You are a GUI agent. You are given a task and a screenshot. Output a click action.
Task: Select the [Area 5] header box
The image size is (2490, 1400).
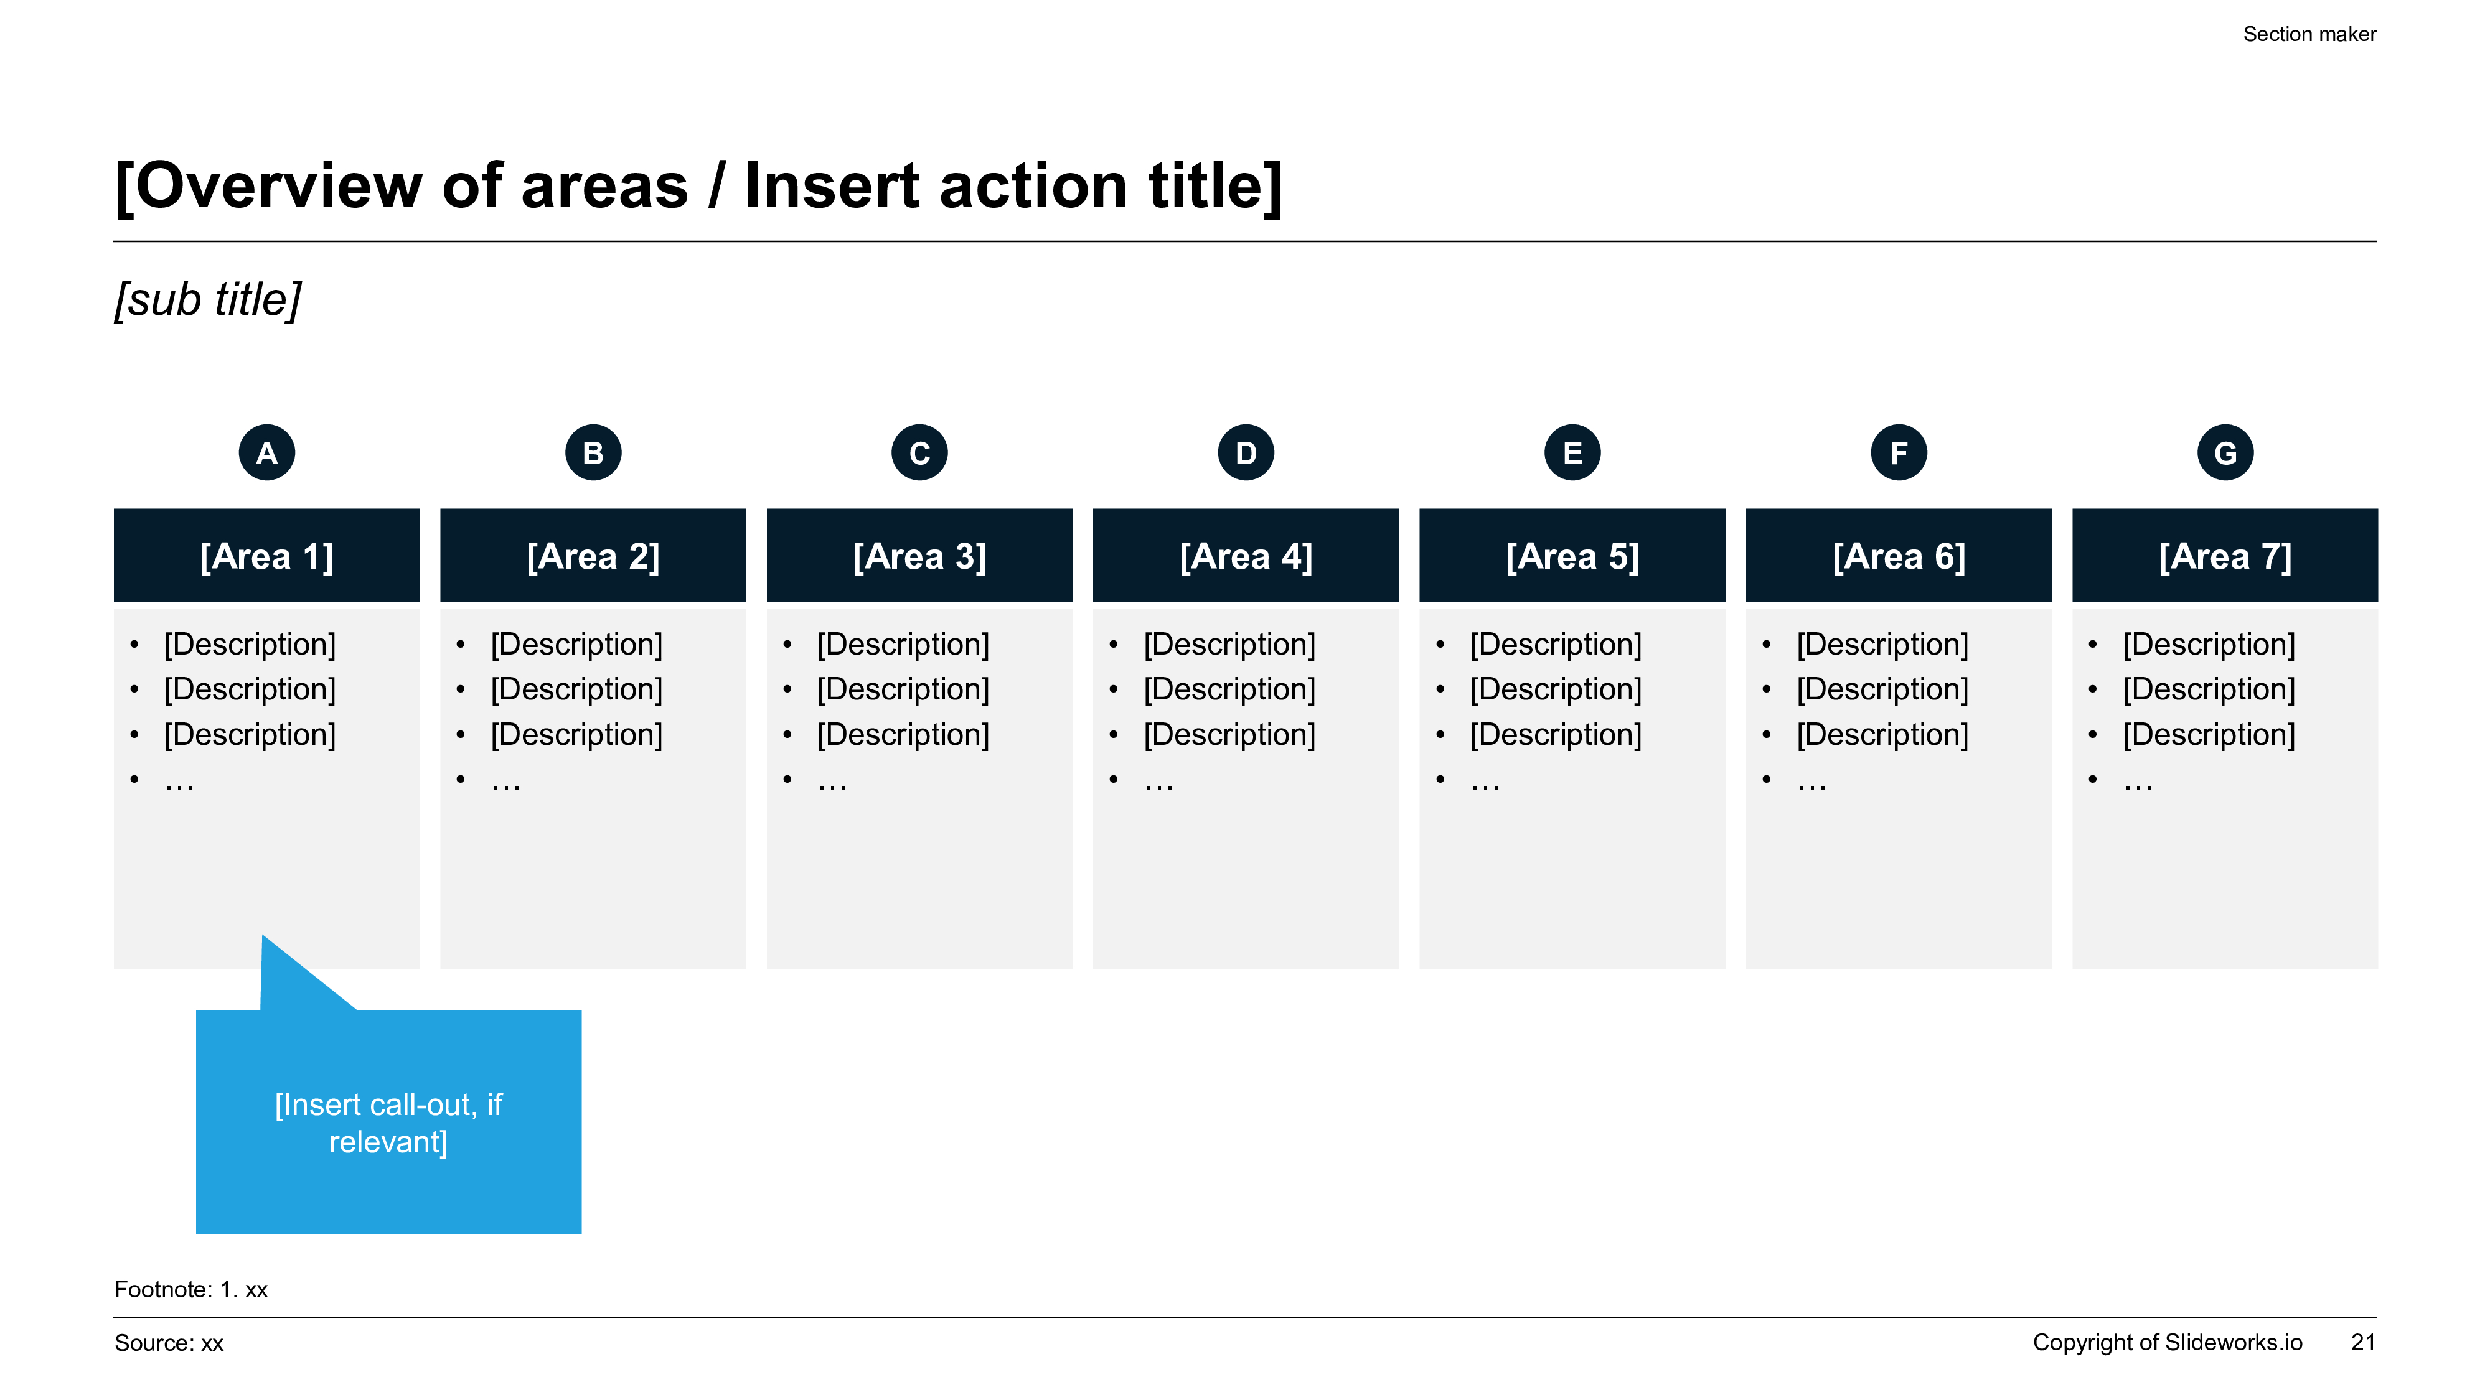click(x=1572, y=556)
